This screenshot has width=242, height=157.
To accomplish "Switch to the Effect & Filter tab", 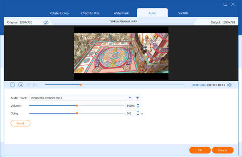I will pyautogui.click(x=90, y=13).
